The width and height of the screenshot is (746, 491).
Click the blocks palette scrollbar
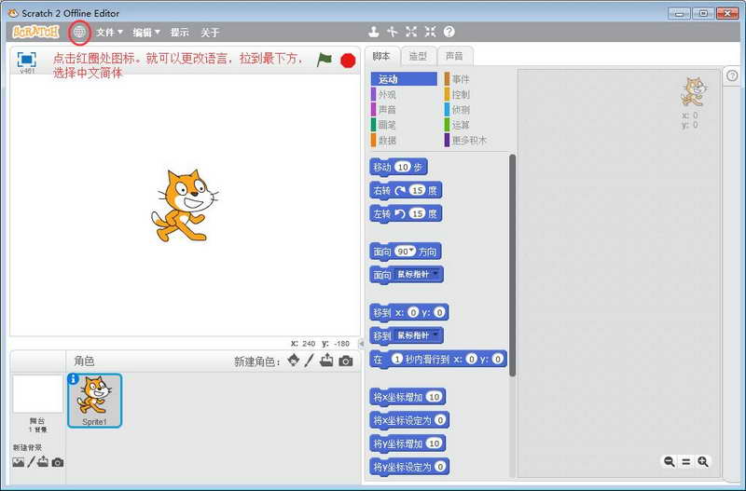coord(512,266)
